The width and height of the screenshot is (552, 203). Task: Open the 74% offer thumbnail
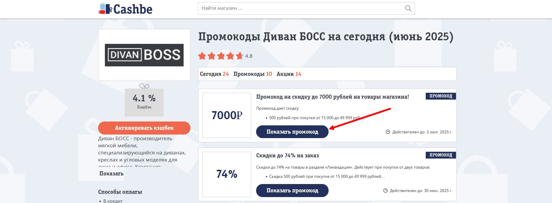(x=227, y=174)
